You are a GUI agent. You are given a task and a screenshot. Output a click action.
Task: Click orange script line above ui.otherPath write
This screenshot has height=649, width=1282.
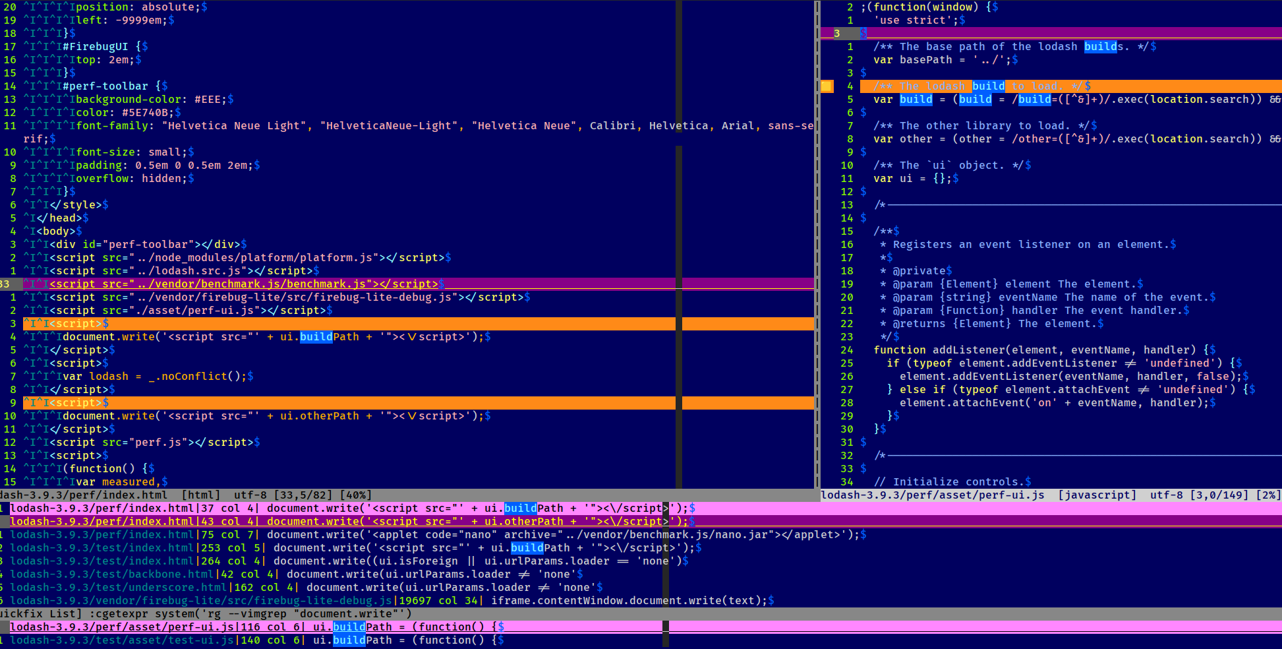click(330, 403)
